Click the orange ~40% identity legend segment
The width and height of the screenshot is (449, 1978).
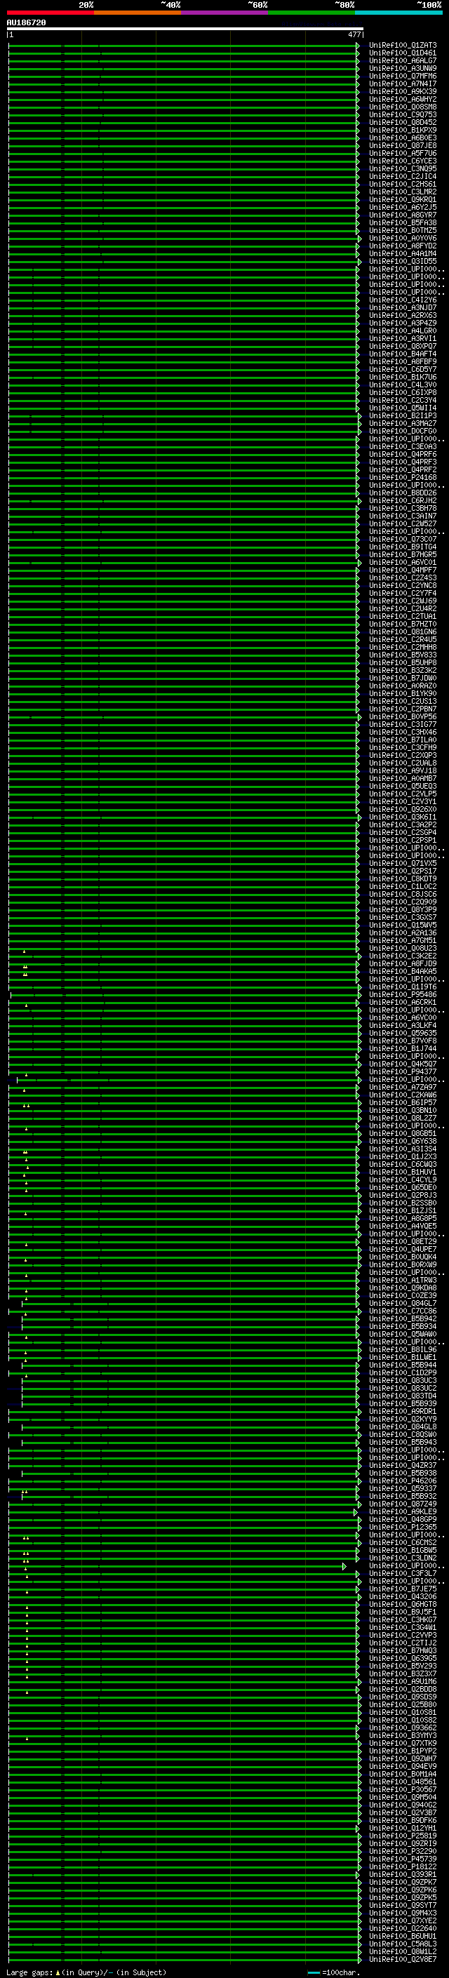click(138, 13)
